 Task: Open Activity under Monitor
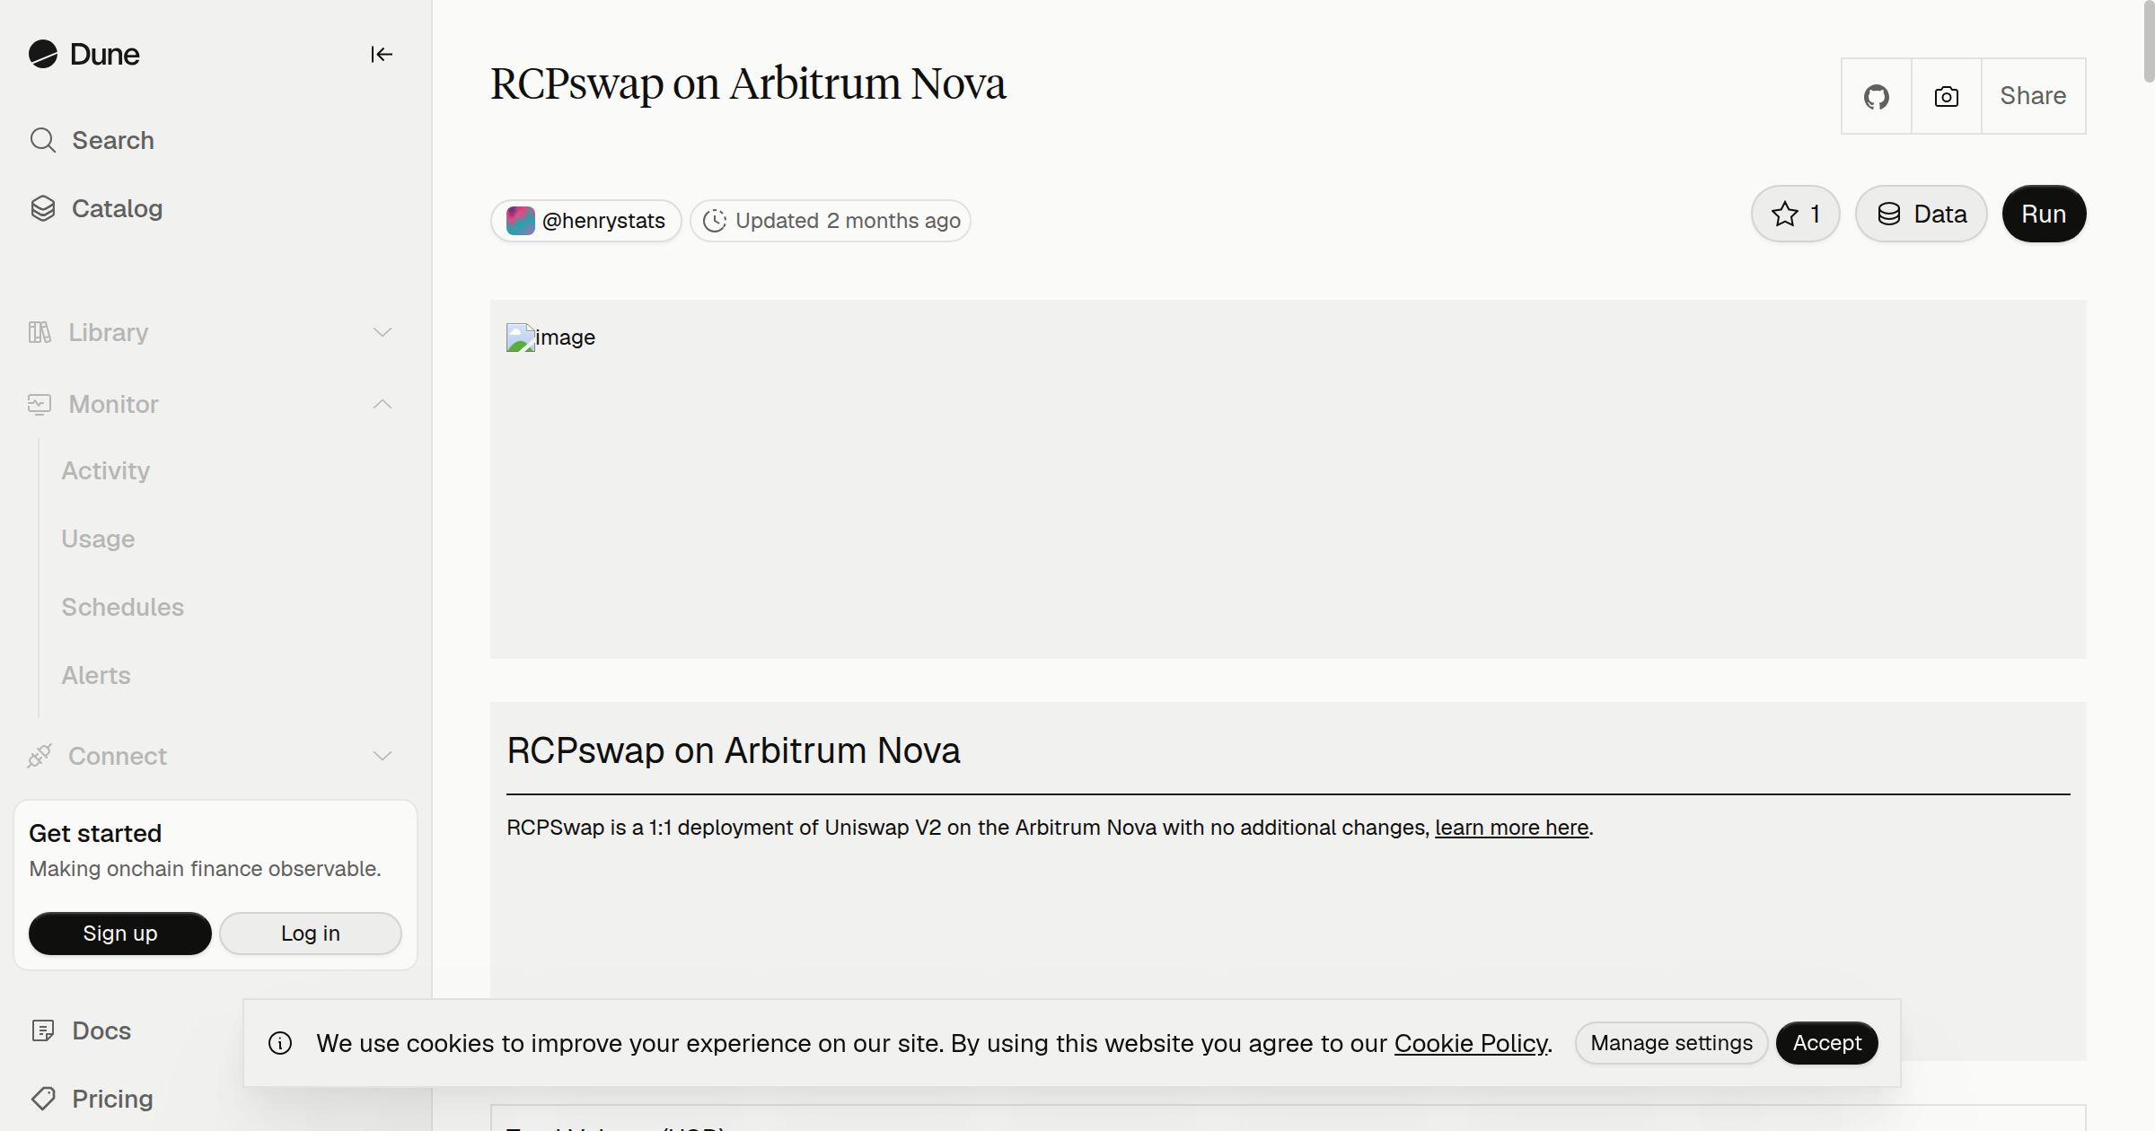pos(106,470)
